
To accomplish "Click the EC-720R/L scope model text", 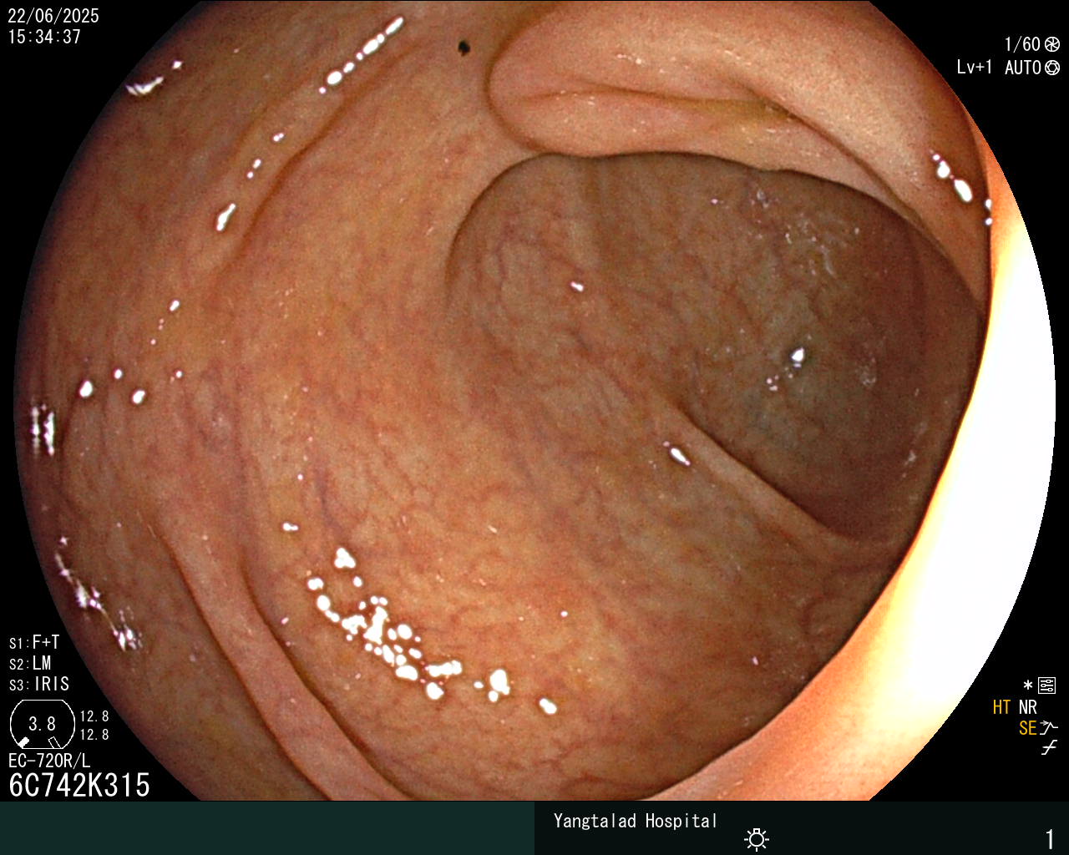I will [x=49, y=761].
